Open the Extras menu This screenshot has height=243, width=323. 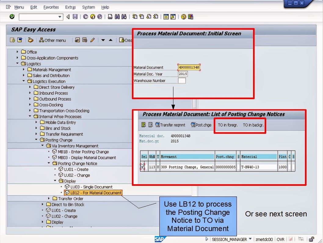pos(70,7)
